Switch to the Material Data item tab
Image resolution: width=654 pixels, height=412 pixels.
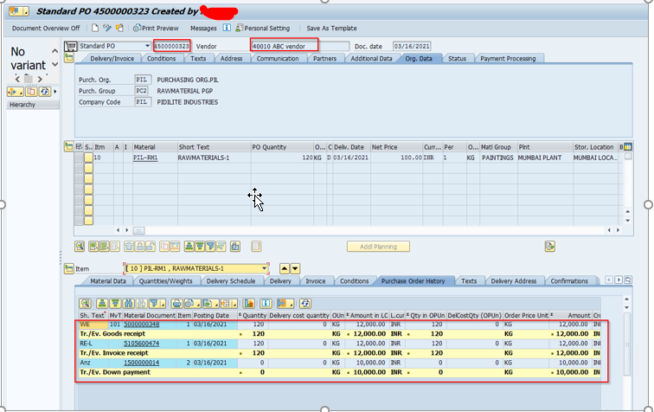pos(107,281)
